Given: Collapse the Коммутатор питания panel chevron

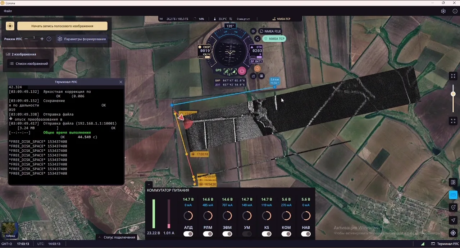Looking at the screenshot, I should [149, 184].
